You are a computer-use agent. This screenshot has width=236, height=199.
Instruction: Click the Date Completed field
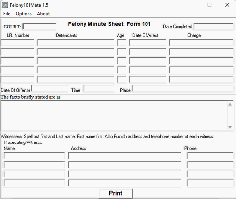point(213,27)
